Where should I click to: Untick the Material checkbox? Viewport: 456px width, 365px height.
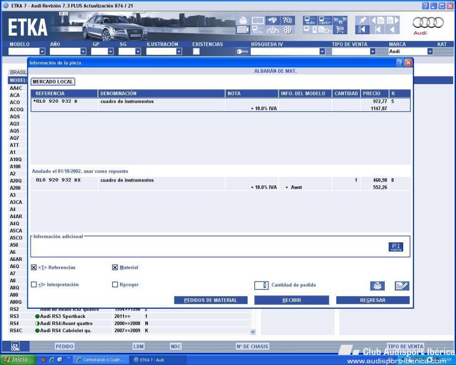pyautogui.click(x=115, y=268)
